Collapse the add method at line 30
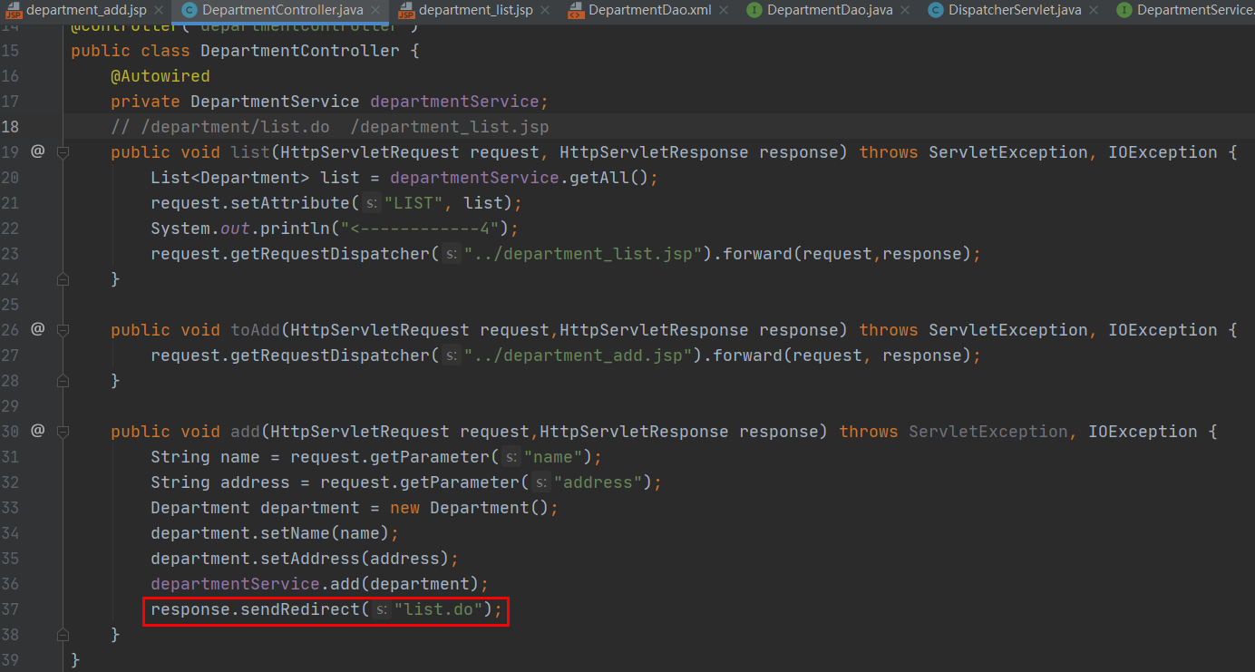This screenshot has height=672, width=1255. click(x=63, y=432)
